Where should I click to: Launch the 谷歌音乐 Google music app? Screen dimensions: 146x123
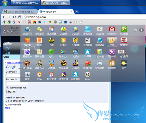pos(76,76)
